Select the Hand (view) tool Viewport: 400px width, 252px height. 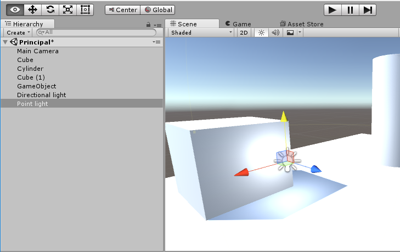click(15, 10)
